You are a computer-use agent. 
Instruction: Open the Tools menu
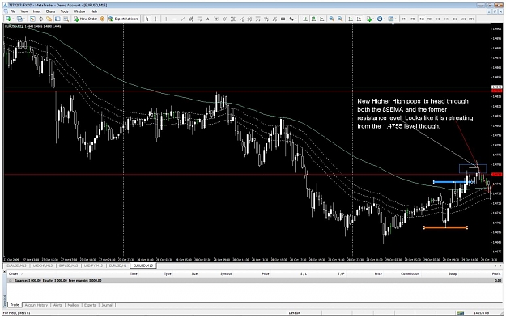click(x=64, y=11)
